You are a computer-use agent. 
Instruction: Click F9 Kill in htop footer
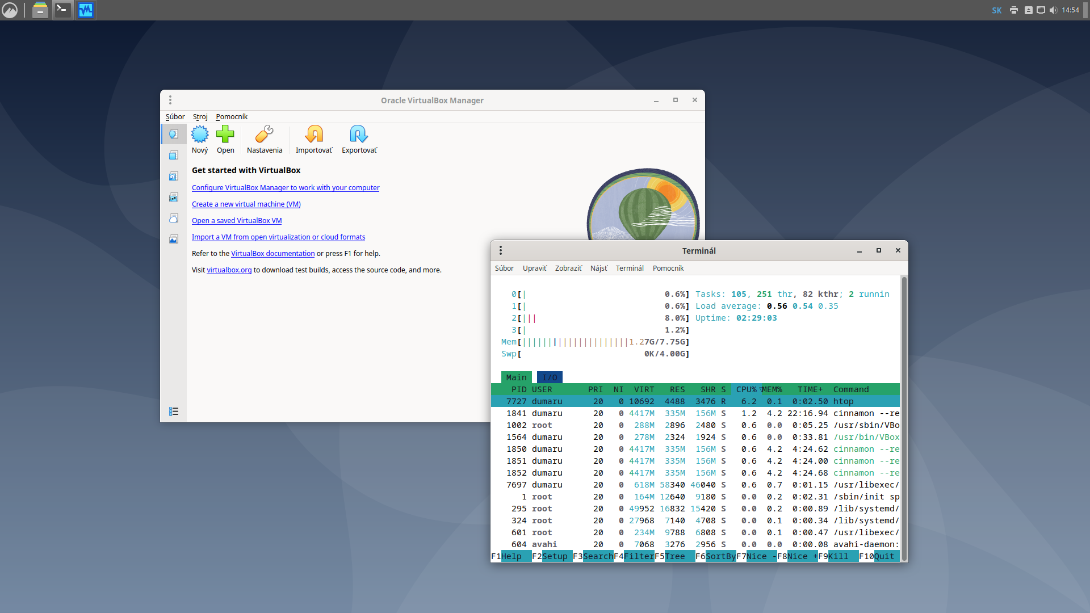[838, 556]
